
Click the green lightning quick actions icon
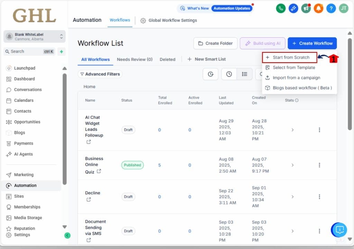point(61,51)
